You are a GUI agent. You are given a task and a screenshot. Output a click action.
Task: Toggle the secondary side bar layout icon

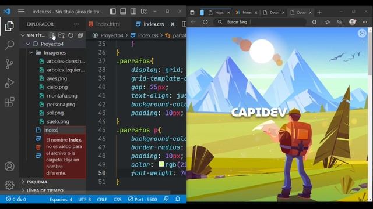133,12
